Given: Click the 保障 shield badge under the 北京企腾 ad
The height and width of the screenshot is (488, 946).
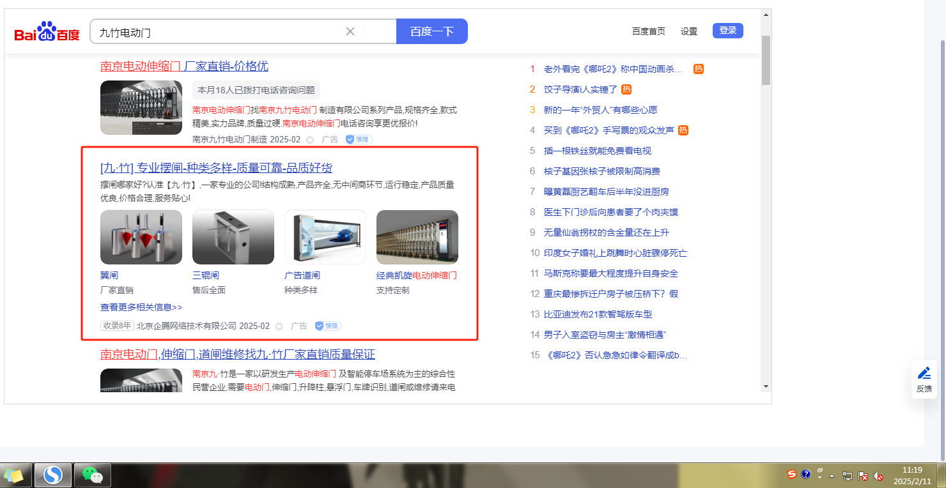Looking at the screenshot, I should [x=328, y=326].
